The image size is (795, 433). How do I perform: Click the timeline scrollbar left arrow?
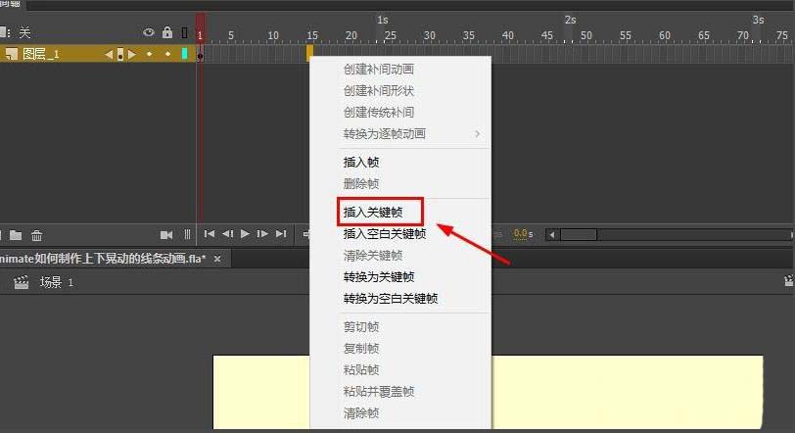pos(552,235)
